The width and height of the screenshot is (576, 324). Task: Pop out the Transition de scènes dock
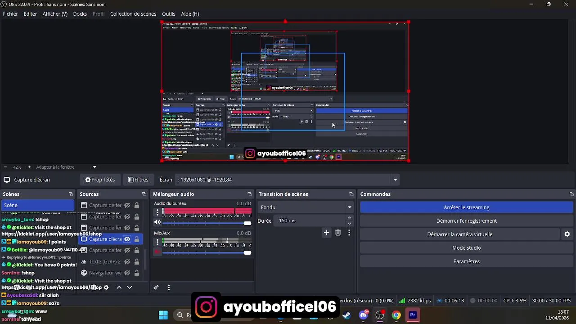tap(351, 194)
